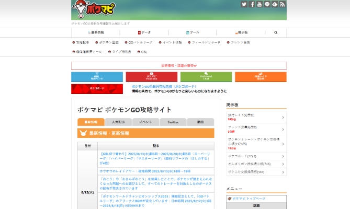Open the 【GBL切り替わり】 article link
350x209 pixels.
coord(155,158)
